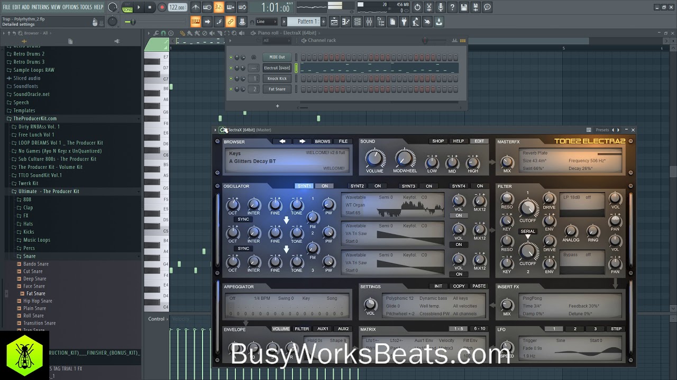This screenshot has width=677, height=380.
Task: Click the SOUND EDIT button
Action: (x=479, y=141)
